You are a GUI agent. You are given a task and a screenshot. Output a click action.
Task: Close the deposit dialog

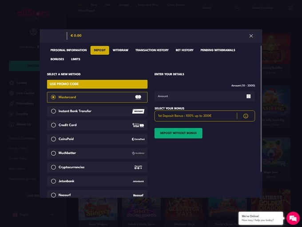click(251, 36)
